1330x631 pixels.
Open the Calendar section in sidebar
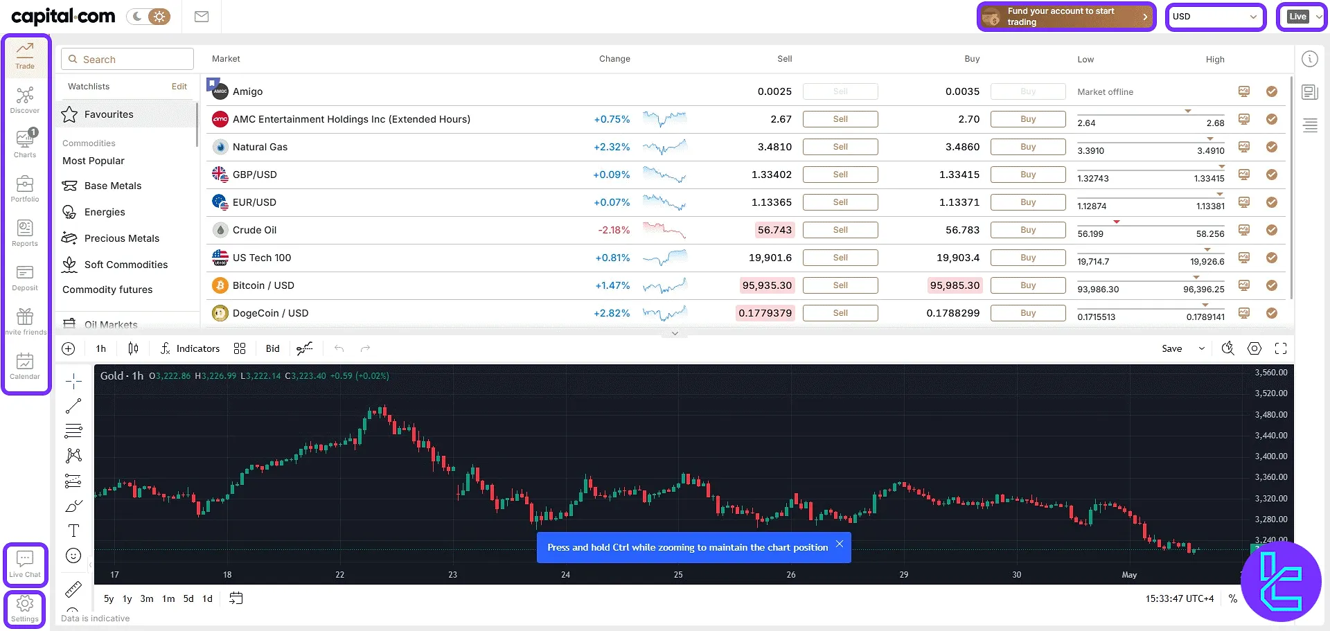25,366
